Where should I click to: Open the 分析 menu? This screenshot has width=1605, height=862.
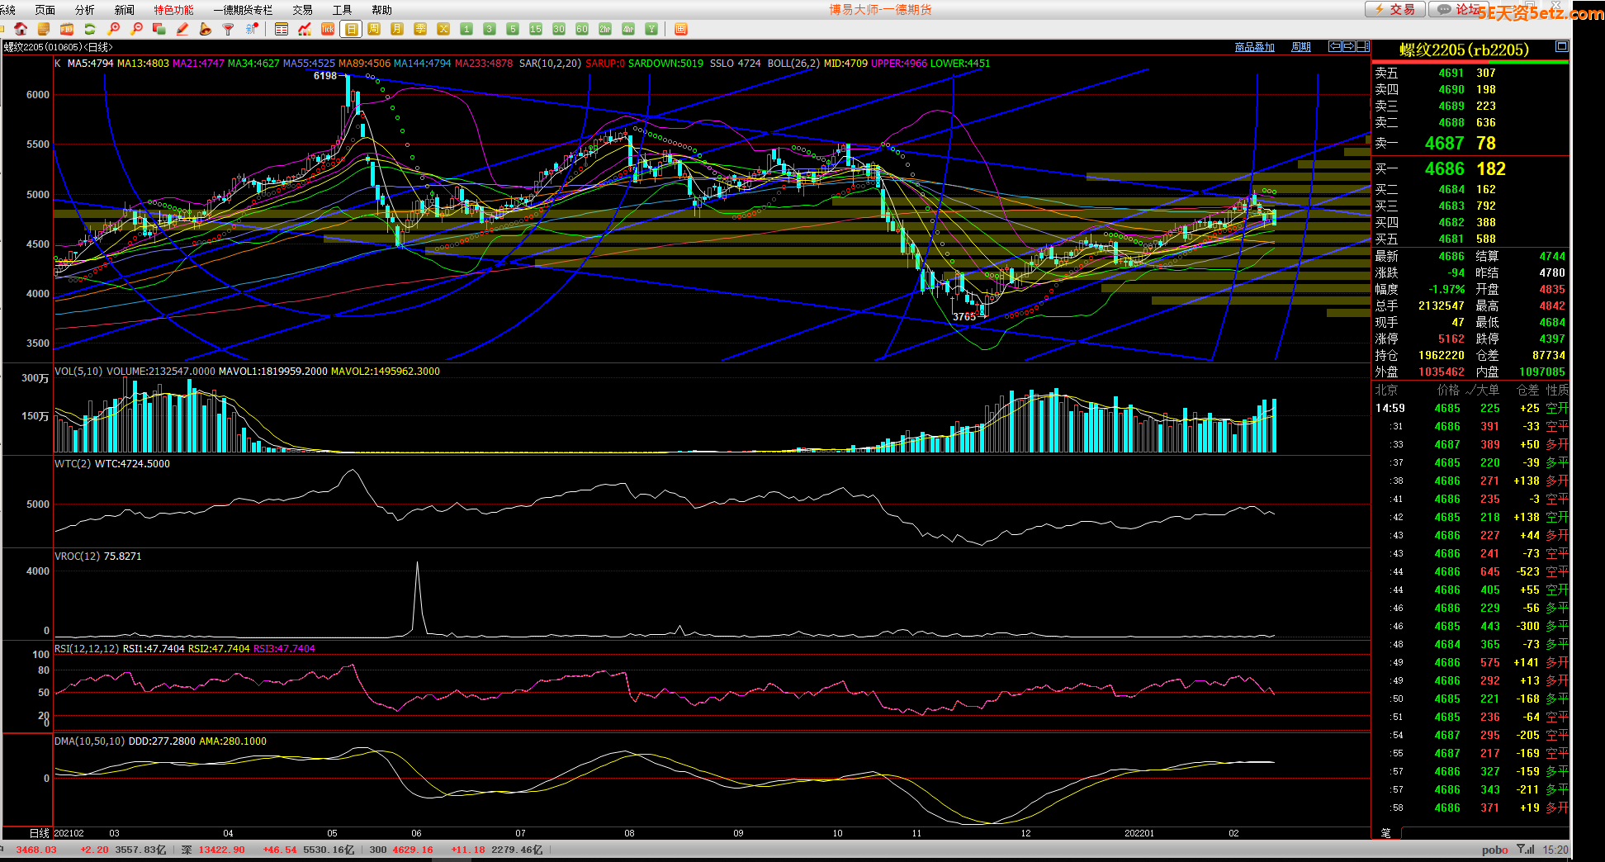pyautogui.click(x=84, y=10)
